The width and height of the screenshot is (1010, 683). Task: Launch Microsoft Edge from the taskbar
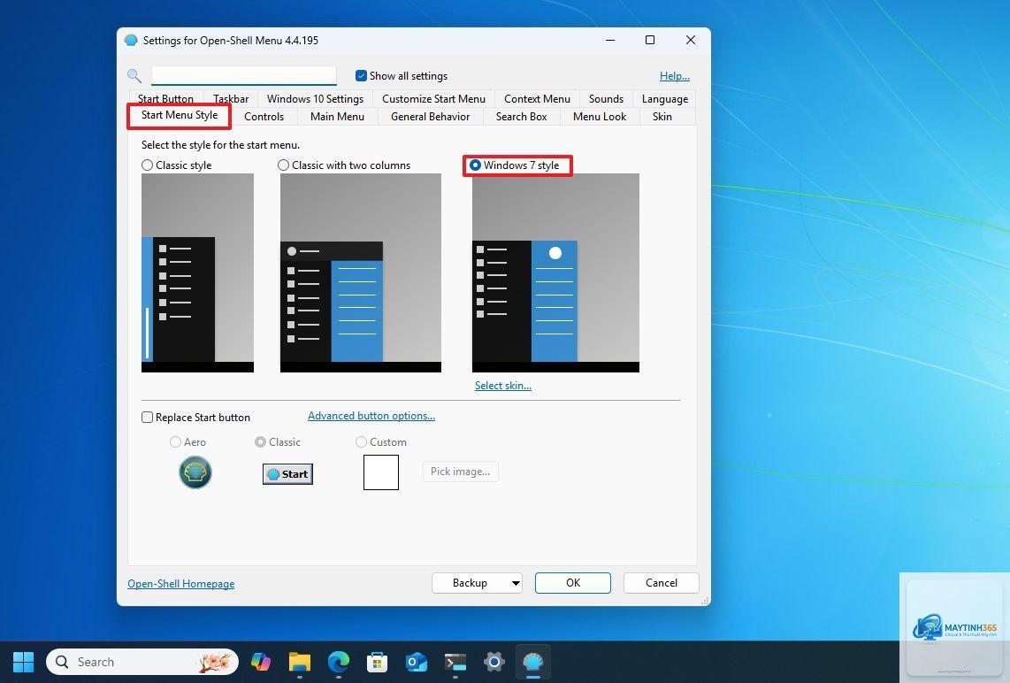(x=338, y=662)
